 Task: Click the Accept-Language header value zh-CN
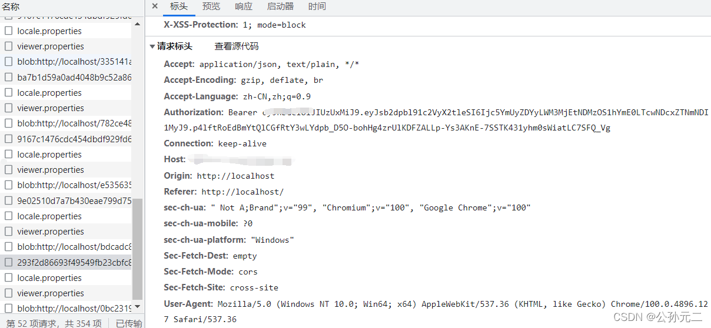click(x=257, y=96)
